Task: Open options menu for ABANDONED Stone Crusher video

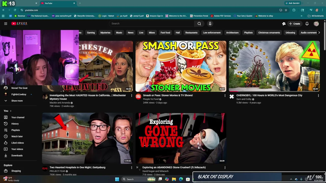Action: [x=225, y=167]
